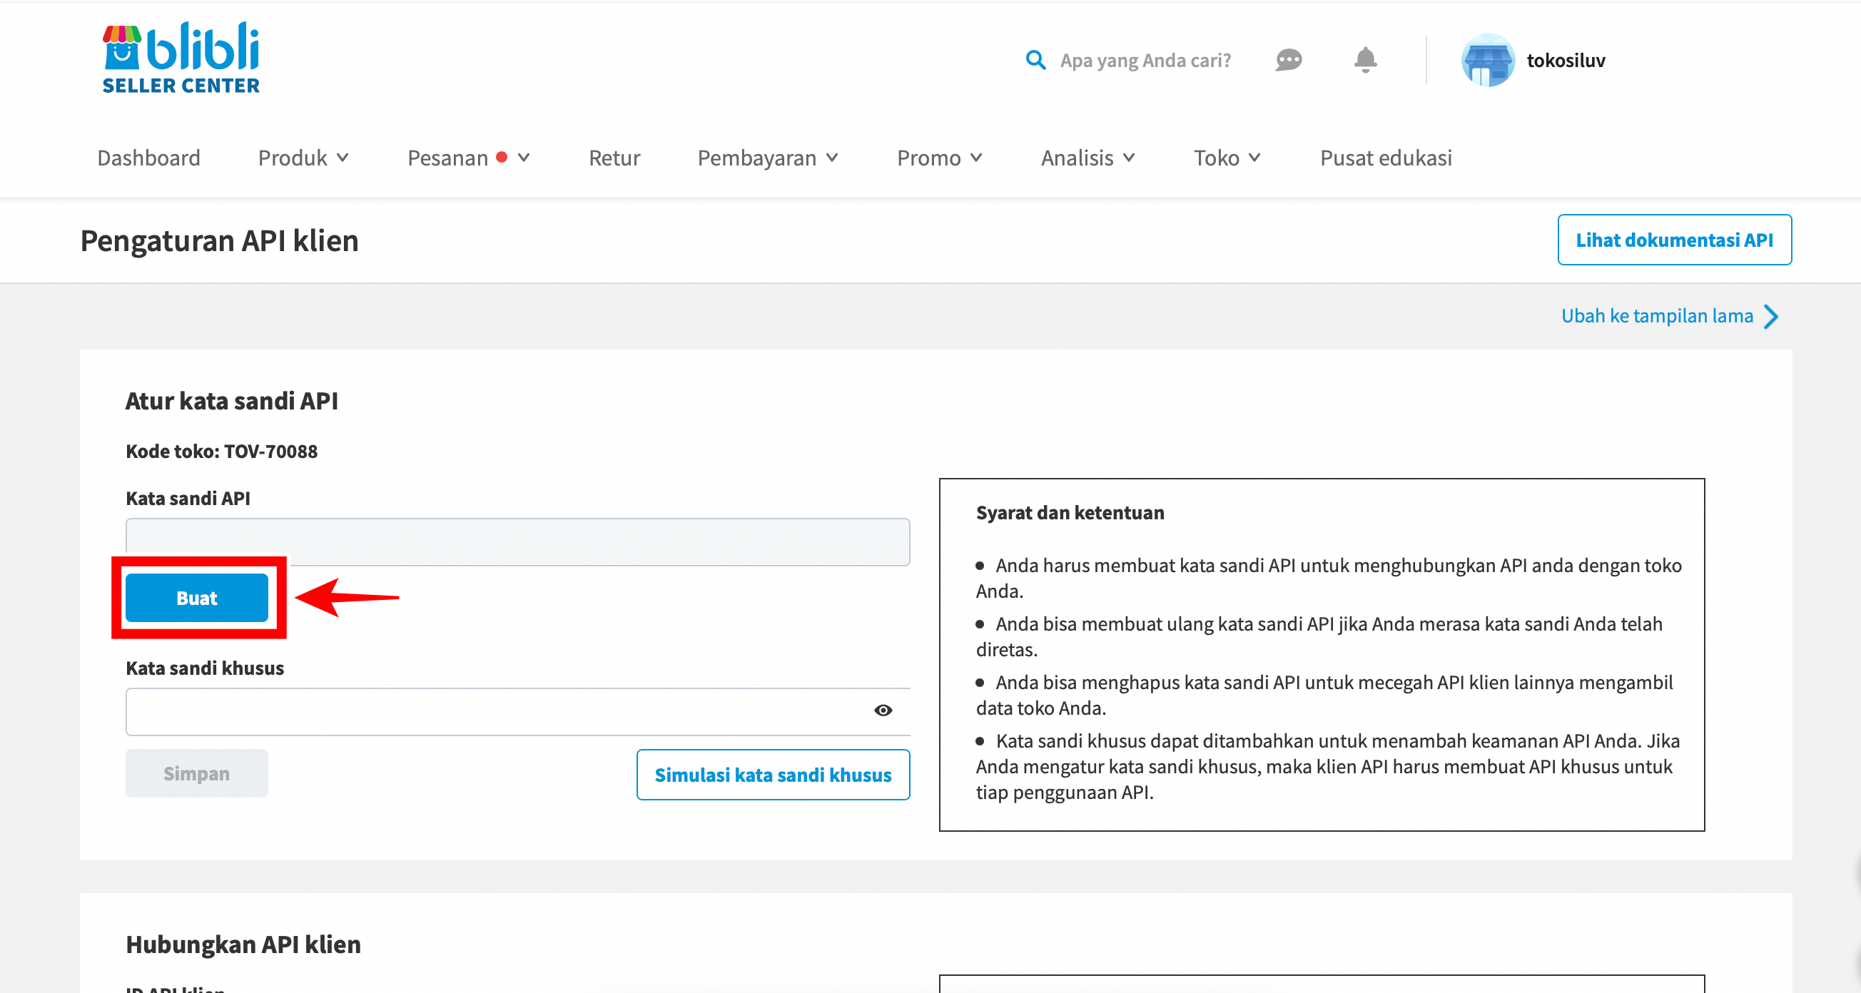
Task: Go to the Dashboard menu item
Action: pyautogui.click(x=149, y=158)
